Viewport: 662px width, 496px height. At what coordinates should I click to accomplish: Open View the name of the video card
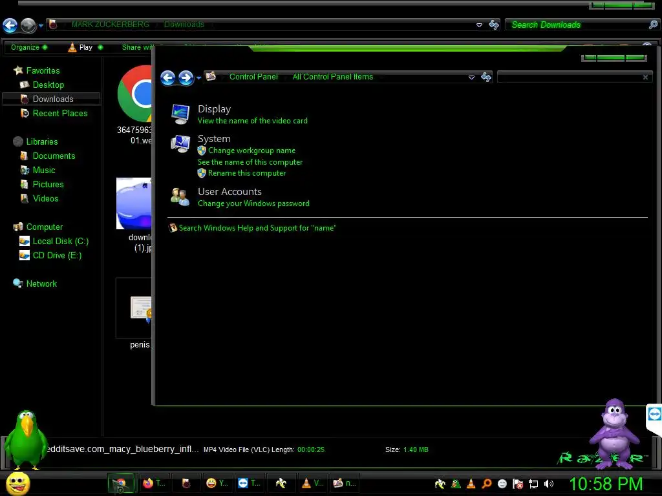point(253,121)
